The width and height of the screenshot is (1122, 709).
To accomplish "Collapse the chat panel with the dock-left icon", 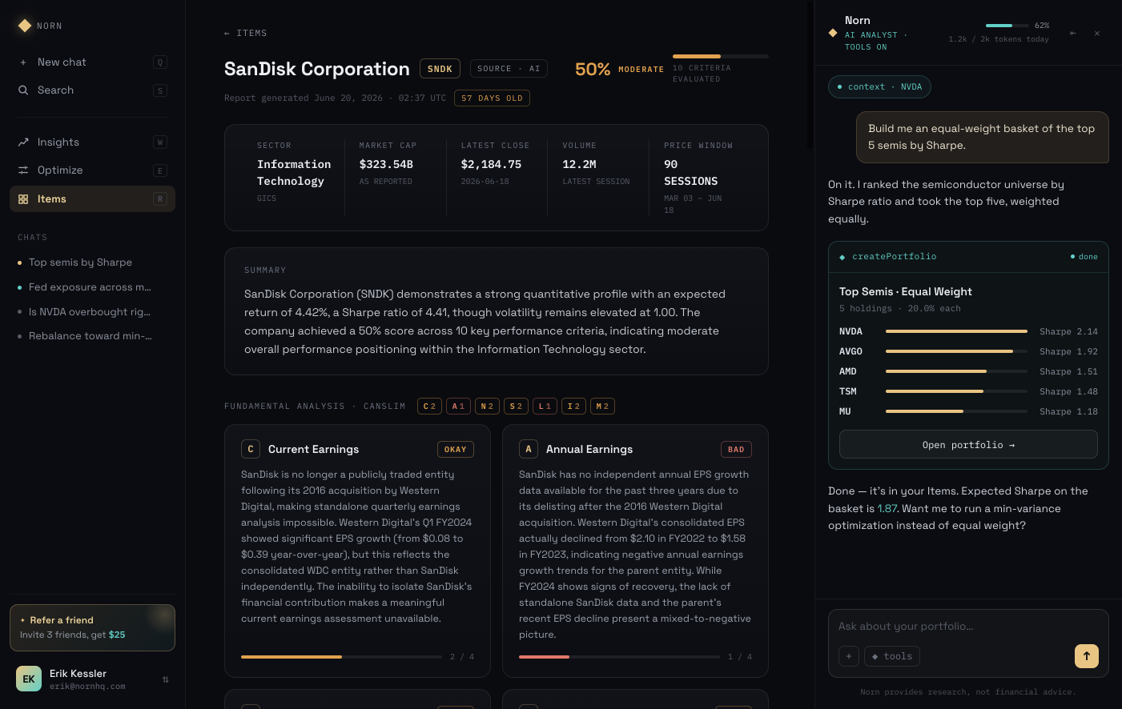I will pyautogui.click(x=1073, y=34).
